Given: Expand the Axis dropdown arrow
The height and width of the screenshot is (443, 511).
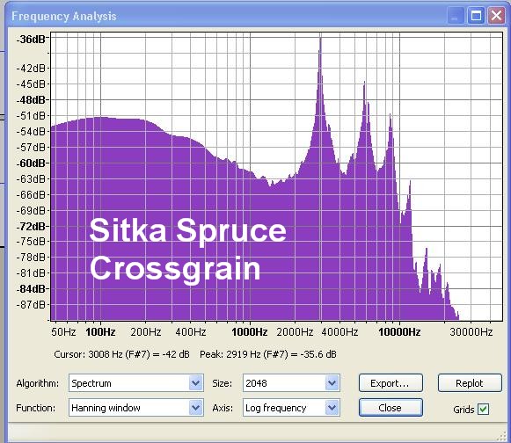Looking at the screenshot, I should (332, 408).
